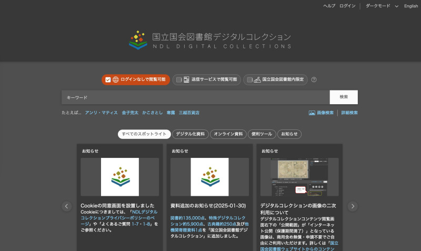
Task: Click the 送信サービス document icon
Action: 186,80
